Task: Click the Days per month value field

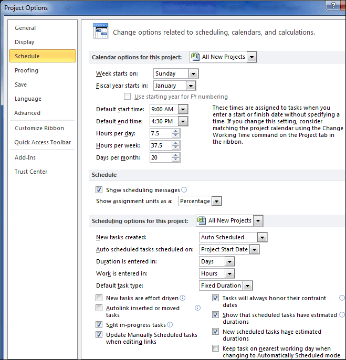Action: pyautogui.click(x=161, y=158)
